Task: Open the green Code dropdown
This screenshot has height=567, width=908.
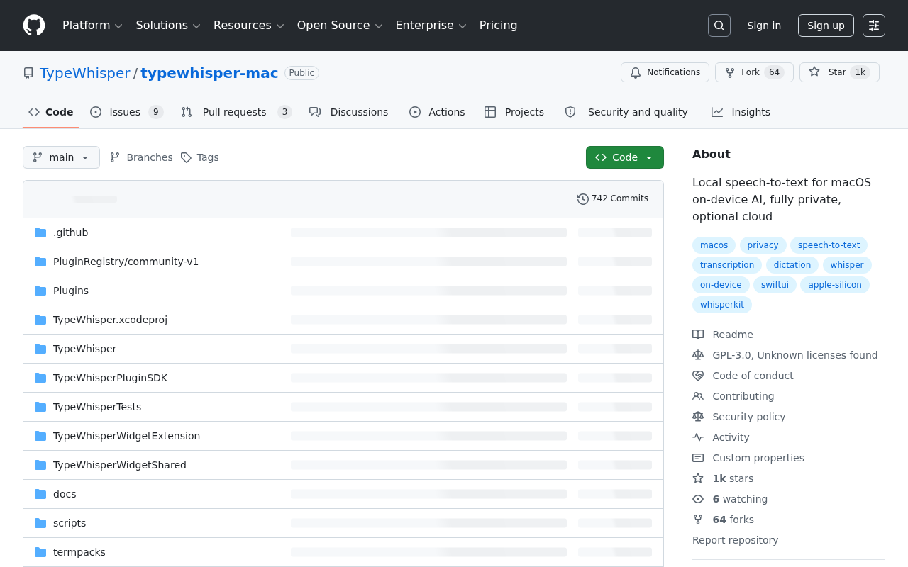Action: pos(625,157)
